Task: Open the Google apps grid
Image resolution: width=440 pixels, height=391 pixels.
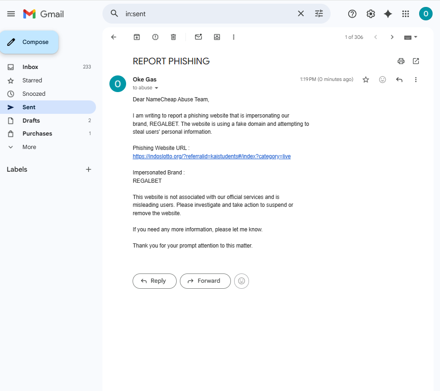Action: coord(406,14)
